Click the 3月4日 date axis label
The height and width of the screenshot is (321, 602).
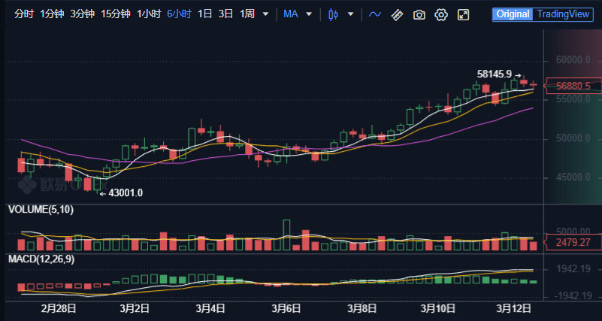pos(210,308)
